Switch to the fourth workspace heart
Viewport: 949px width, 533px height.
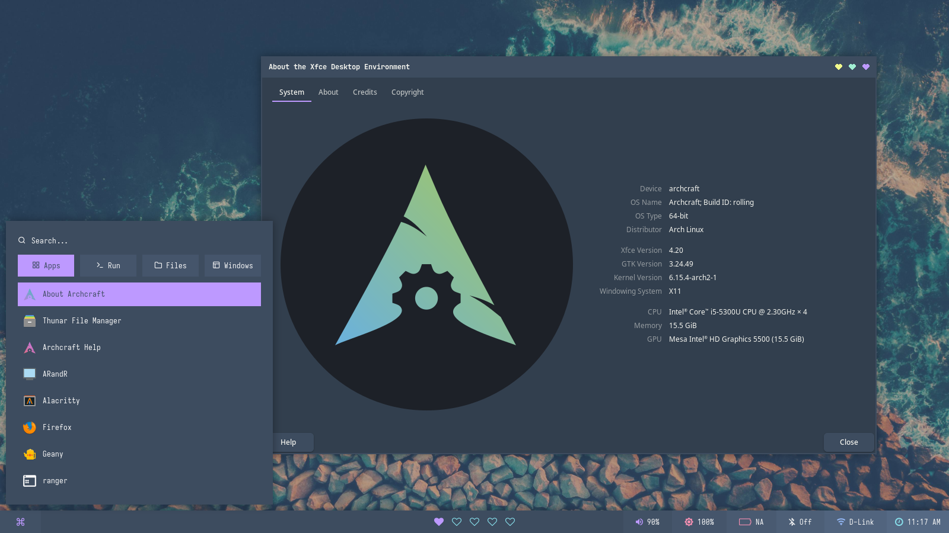tap(492, 522)
